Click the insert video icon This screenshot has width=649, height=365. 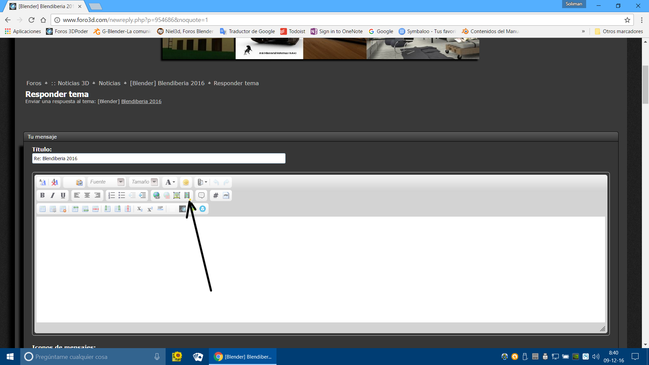[187, 195]
